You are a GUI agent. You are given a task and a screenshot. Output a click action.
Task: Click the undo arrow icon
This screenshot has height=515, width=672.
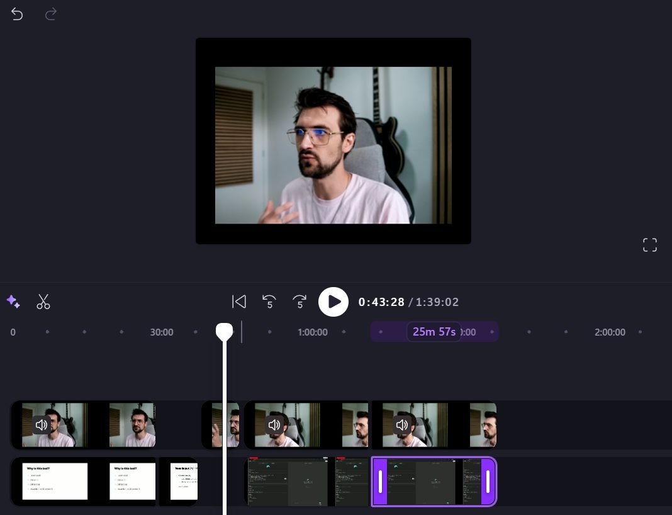[x=17, y=14]
